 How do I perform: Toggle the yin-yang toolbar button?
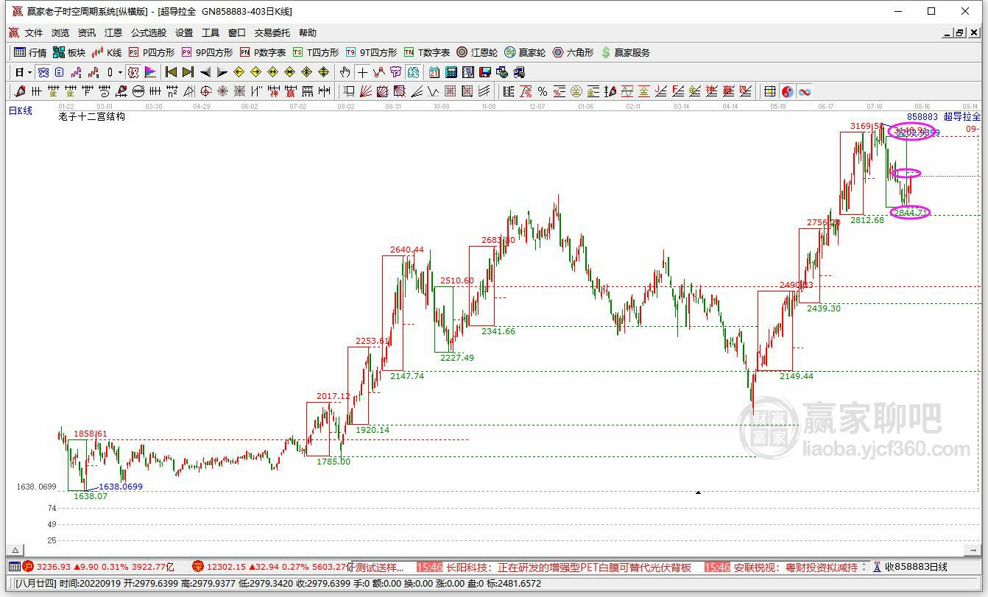pos(787,91)
